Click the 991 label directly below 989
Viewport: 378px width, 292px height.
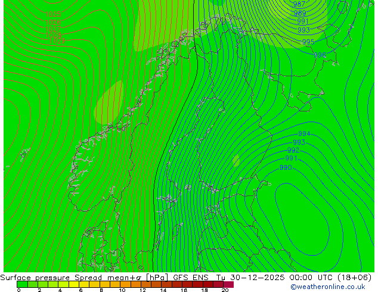(x=303, y=21)
